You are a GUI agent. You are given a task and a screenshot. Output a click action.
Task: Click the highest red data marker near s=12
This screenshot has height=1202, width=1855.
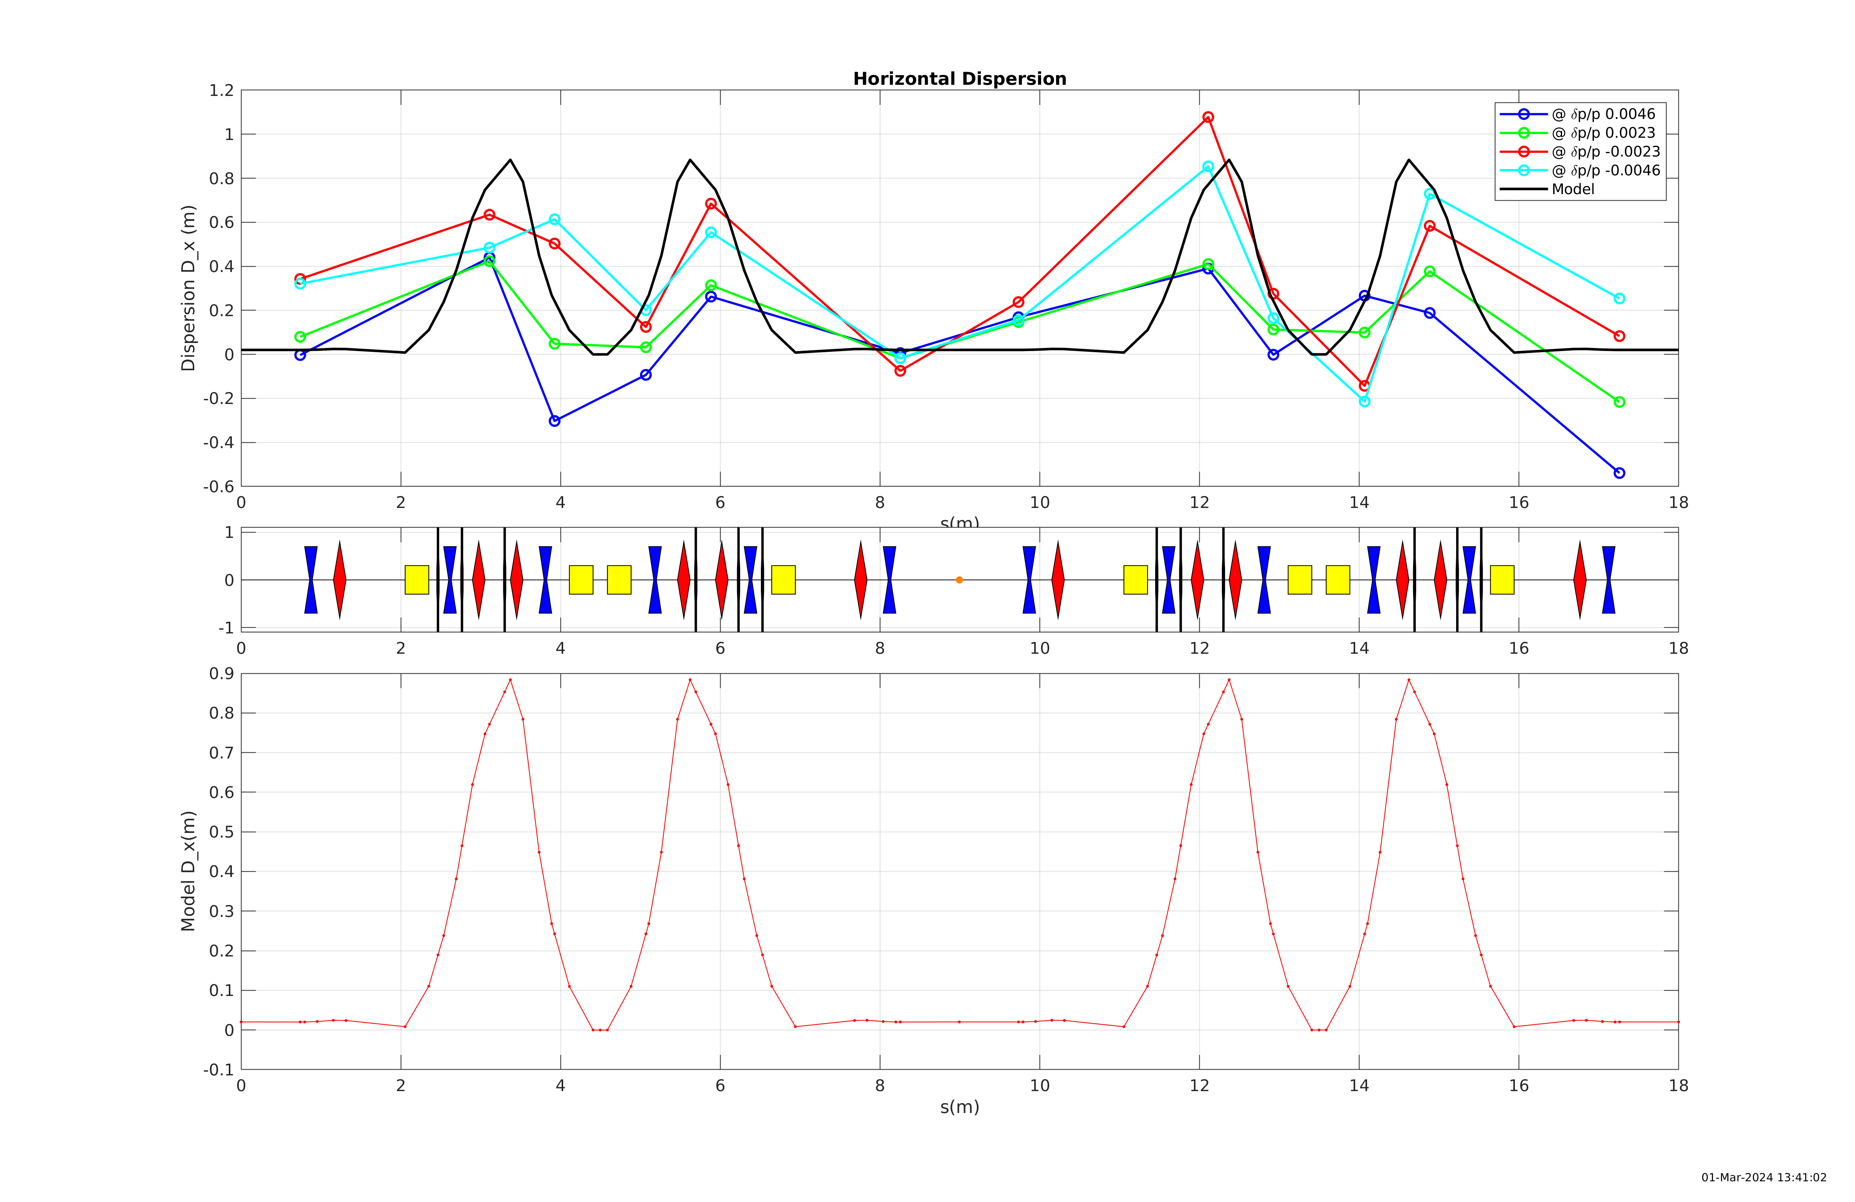[1208, 117]
